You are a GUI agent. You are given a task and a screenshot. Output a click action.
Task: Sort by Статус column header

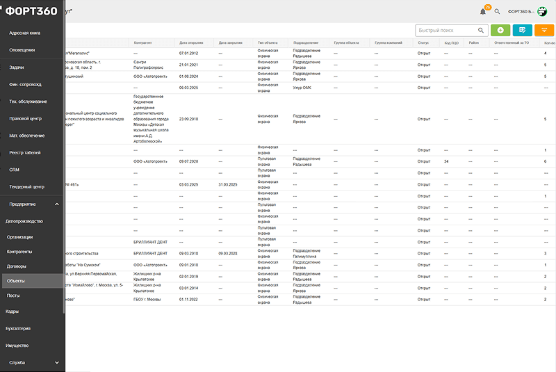pyautogui.click(x=423, y=43)
